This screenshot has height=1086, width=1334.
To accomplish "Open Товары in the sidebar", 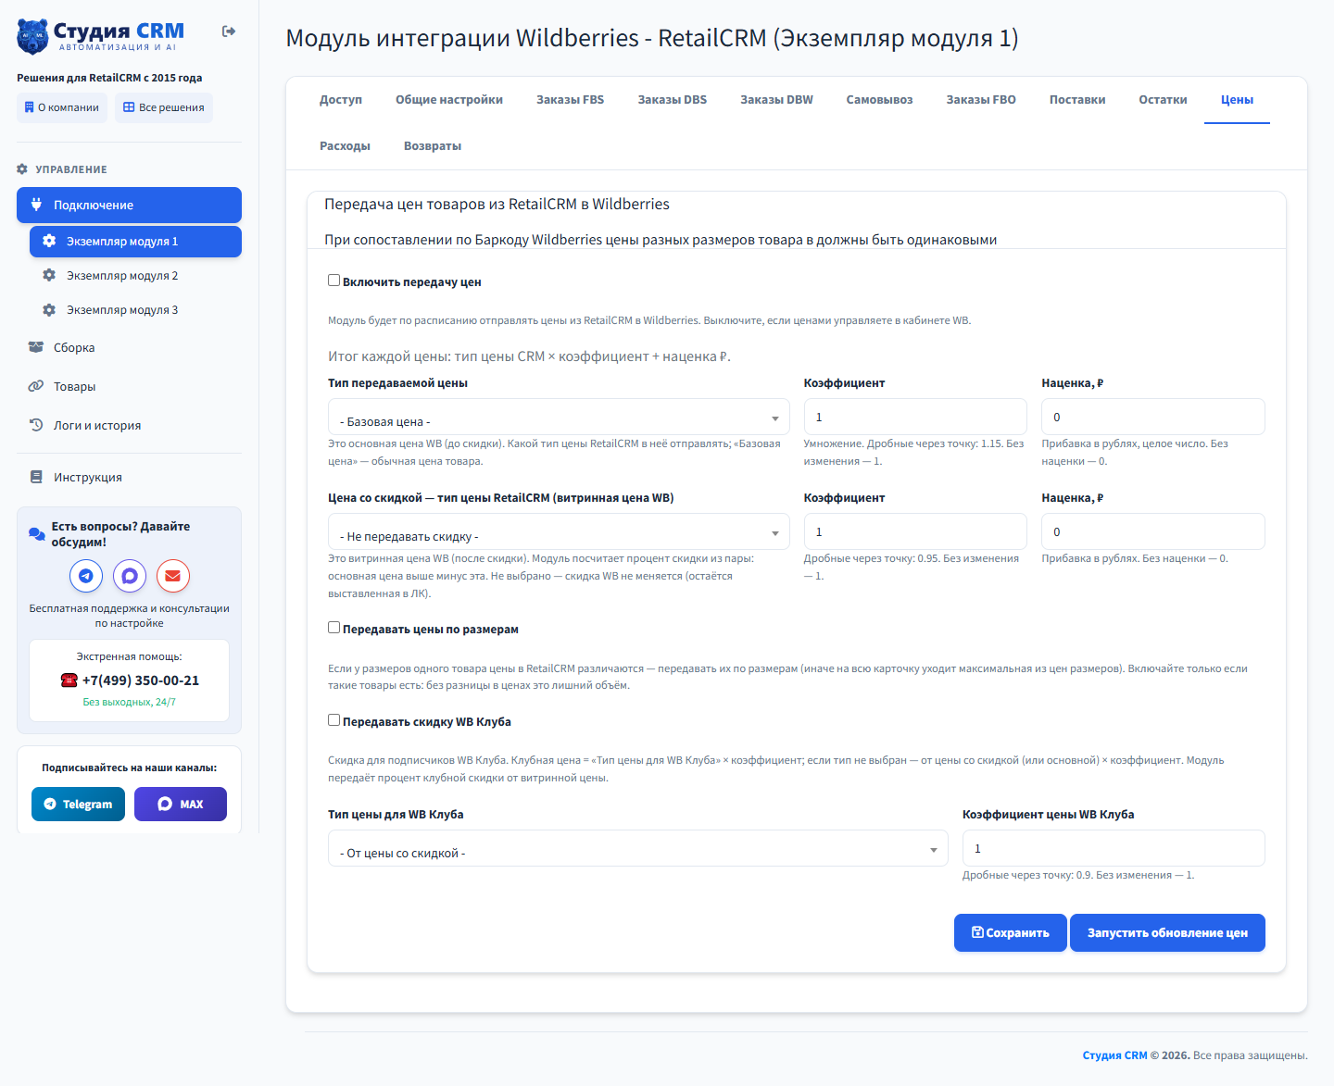I will (x=129, y=386).
